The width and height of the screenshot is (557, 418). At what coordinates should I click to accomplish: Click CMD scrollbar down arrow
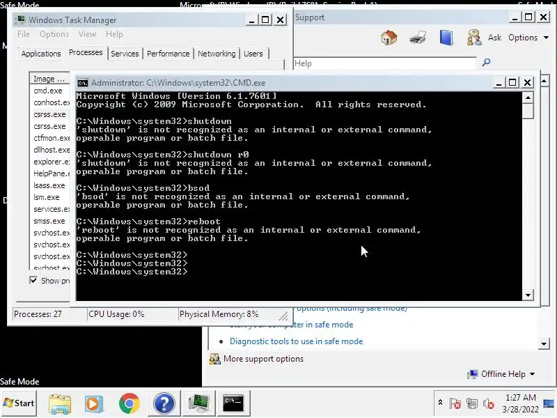click(x=528, y=295)
